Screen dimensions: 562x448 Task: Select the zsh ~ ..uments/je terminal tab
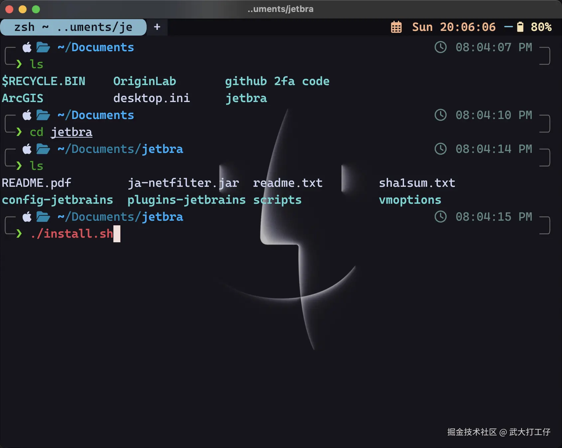pos(73,27)
